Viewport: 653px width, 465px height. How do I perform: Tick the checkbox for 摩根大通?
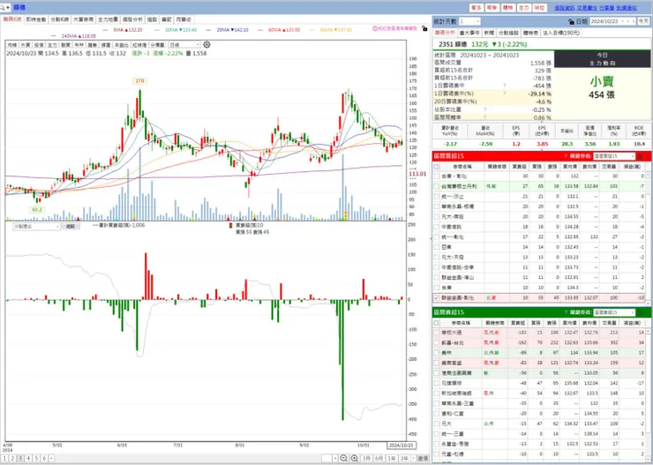(x=437, y=333)
